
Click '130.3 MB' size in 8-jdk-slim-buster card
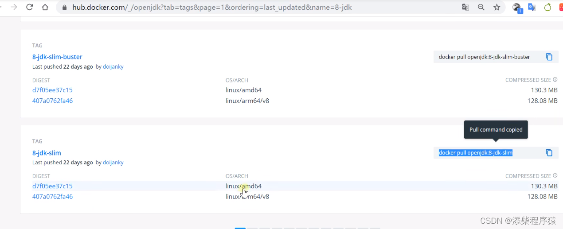(544, 90)
